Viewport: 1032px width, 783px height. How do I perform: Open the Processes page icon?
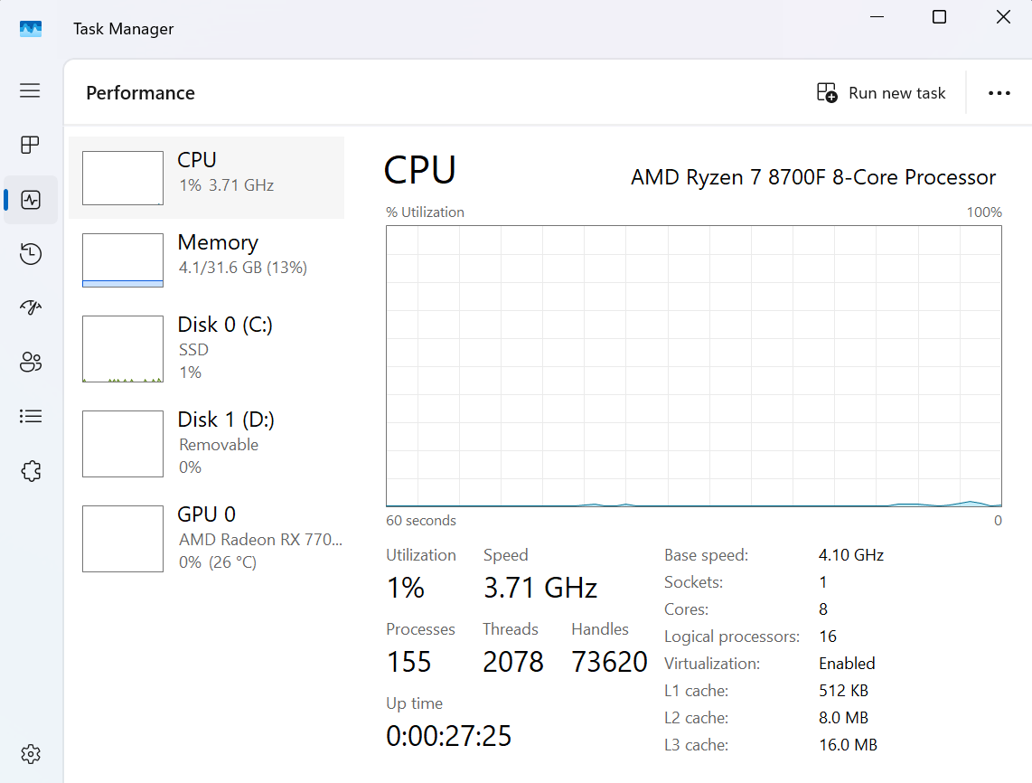point(31,145)
